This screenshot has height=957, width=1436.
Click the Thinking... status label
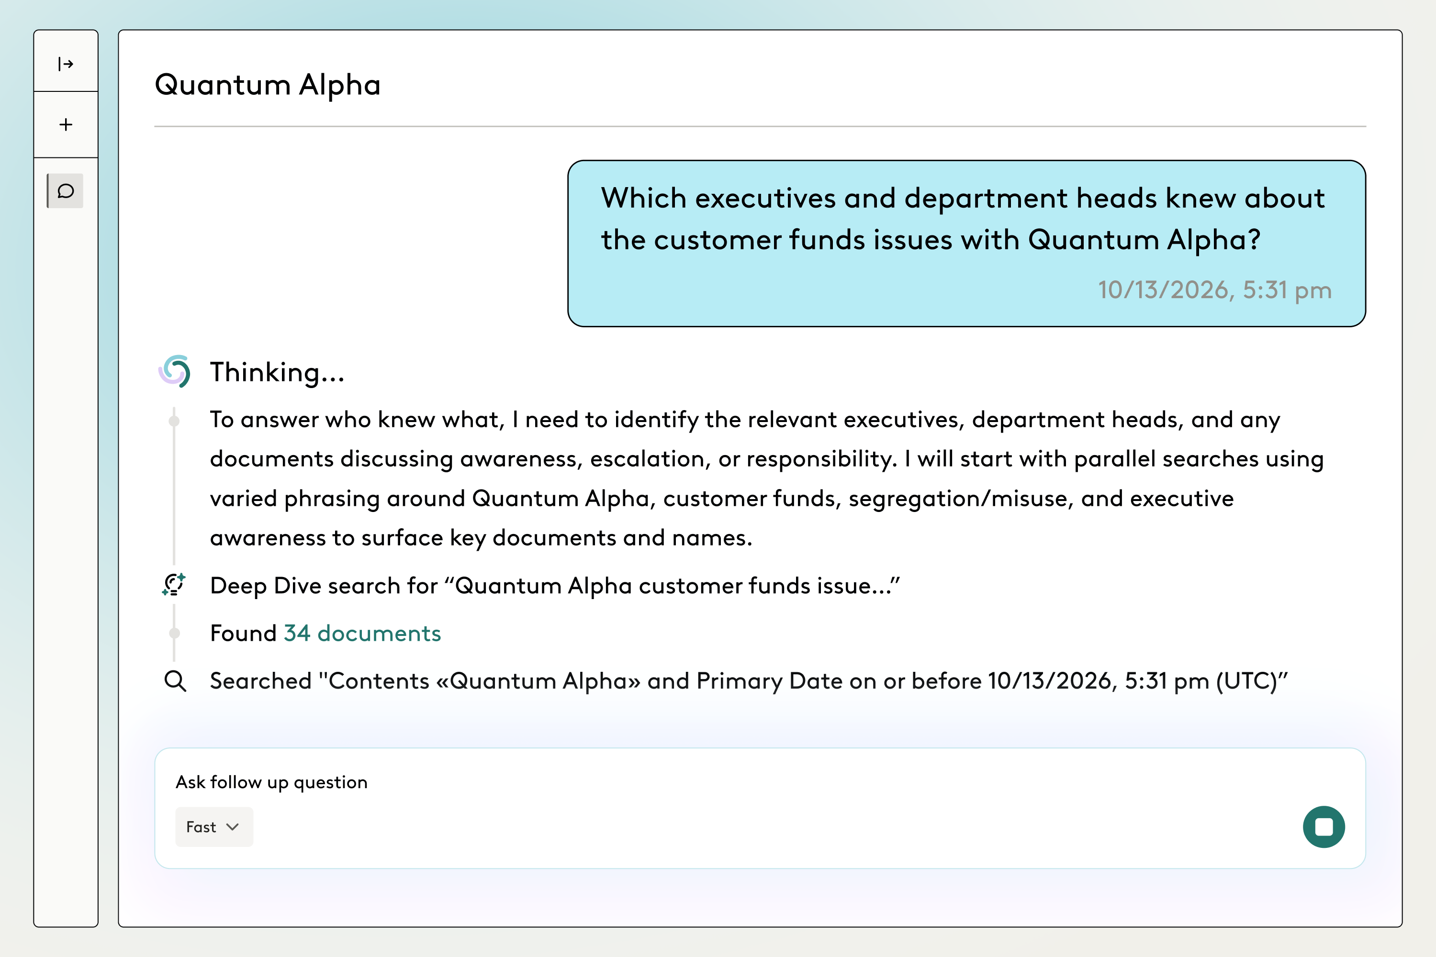tap(277, 372)
